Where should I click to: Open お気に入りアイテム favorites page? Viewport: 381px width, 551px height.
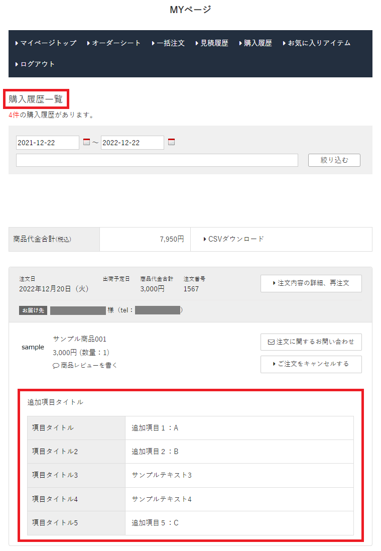[317, 43]
